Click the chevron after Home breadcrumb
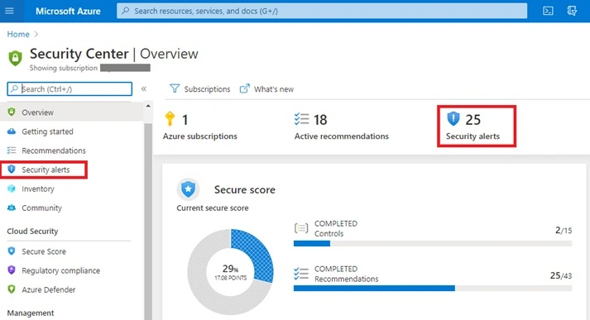The image size is (590, 320). (36, 34)
